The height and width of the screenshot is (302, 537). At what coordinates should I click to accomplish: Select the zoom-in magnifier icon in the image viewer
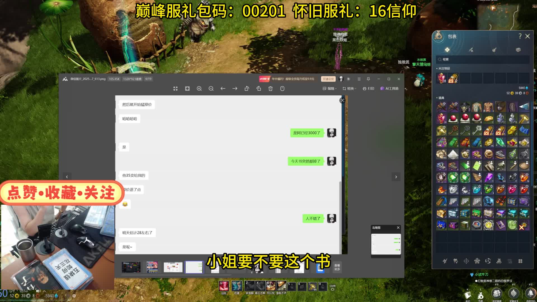199,88
